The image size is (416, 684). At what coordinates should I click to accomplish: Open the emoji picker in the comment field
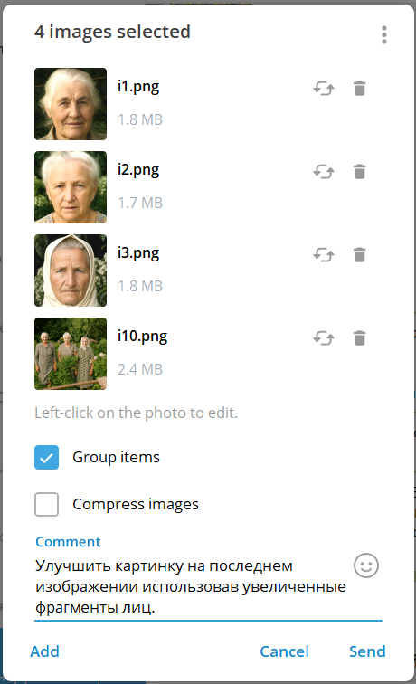pos(366,565)
